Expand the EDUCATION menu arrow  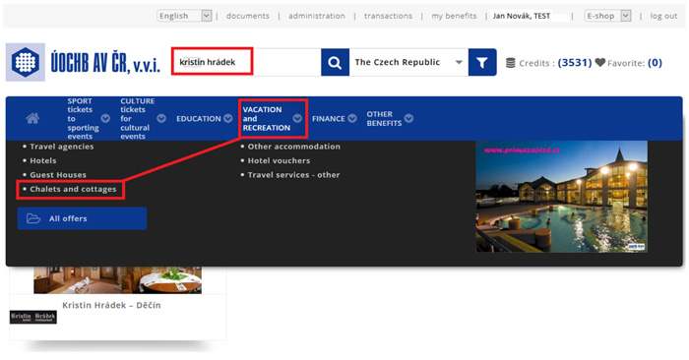(227, 118)
